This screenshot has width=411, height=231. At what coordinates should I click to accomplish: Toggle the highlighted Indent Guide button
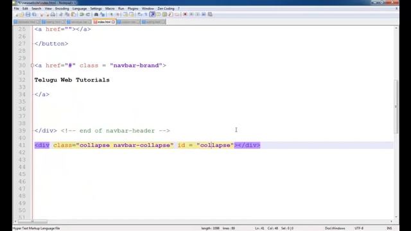[x=152, y=14]
